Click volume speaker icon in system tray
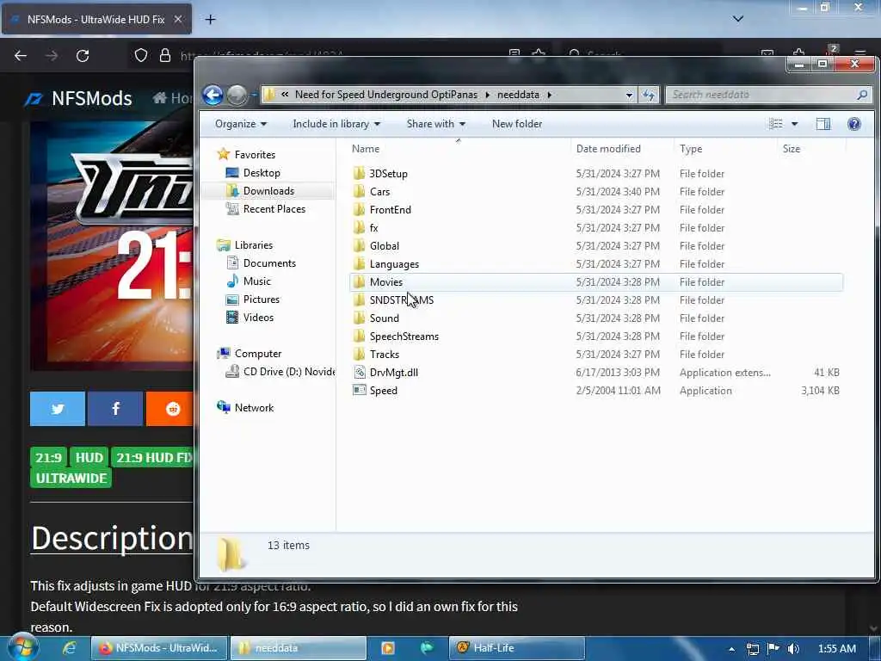Image resolution: width=881 pixels, height=661 pixels. 793,649
